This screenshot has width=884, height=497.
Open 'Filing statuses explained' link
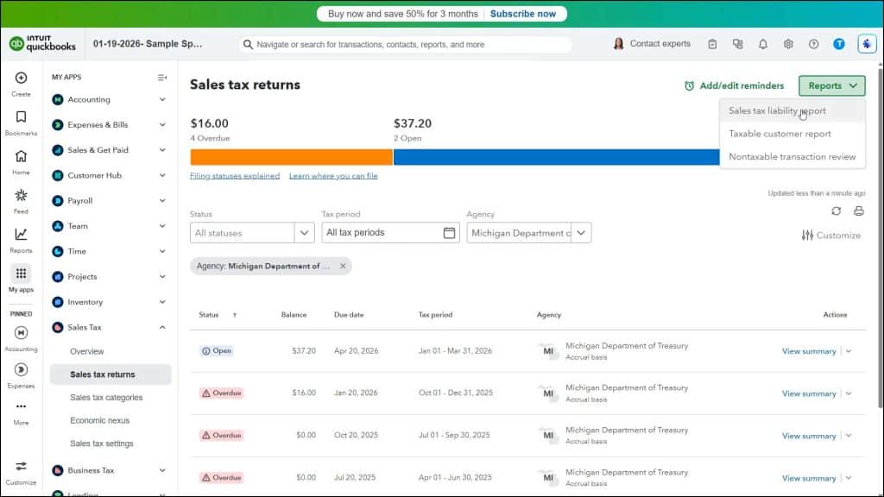pos(233,175)
